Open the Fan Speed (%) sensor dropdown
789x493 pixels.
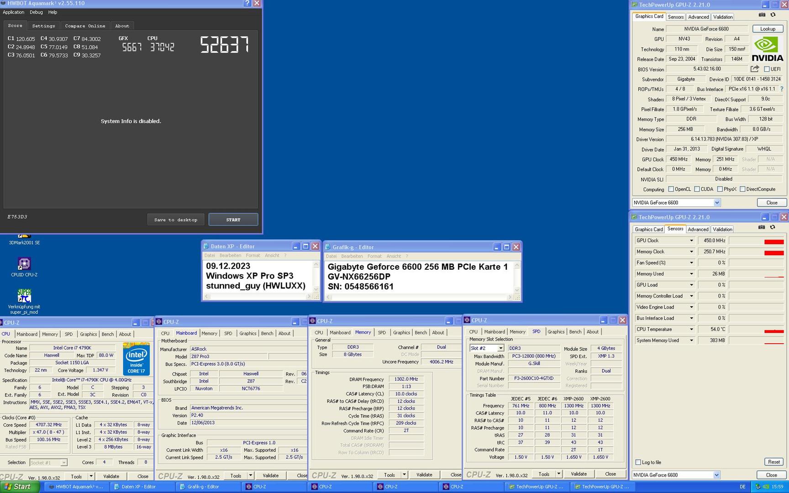coord(691,263)
